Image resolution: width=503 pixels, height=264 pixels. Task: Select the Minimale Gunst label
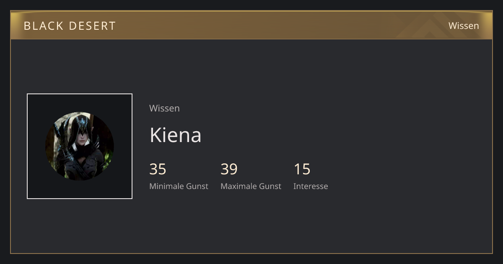point(179,186)
